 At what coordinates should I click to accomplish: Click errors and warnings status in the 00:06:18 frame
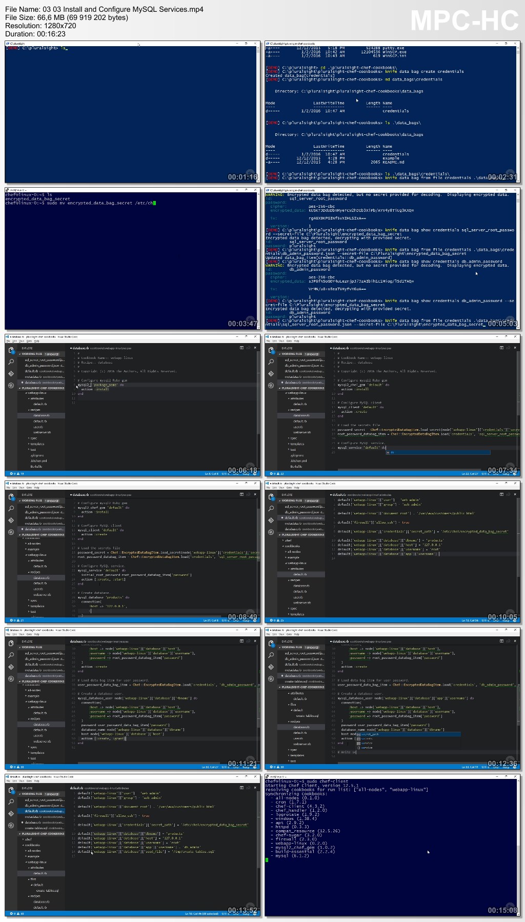[x=16, y=473]
